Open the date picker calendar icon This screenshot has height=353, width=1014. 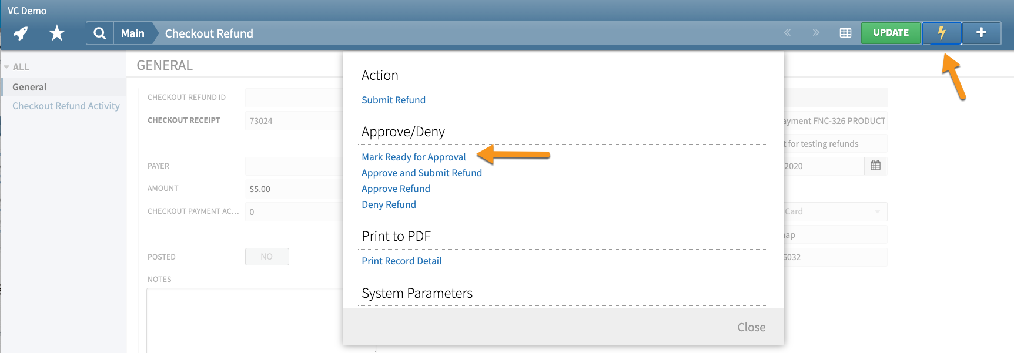[x=875, y=166]
